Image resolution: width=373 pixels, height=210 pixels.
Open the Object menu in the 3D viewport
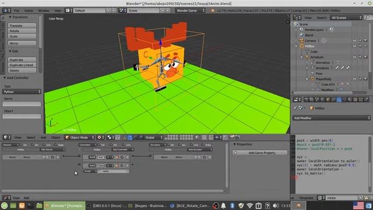pyautogui.click(x=56, y=138)
